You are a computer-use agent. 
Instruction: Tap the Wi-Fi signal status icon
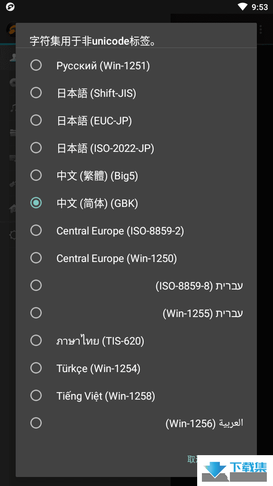[x=243, y=7]
